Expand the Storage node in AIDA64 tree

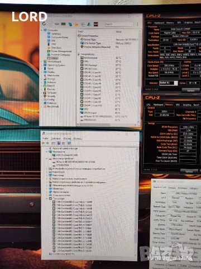pos(41,79)
